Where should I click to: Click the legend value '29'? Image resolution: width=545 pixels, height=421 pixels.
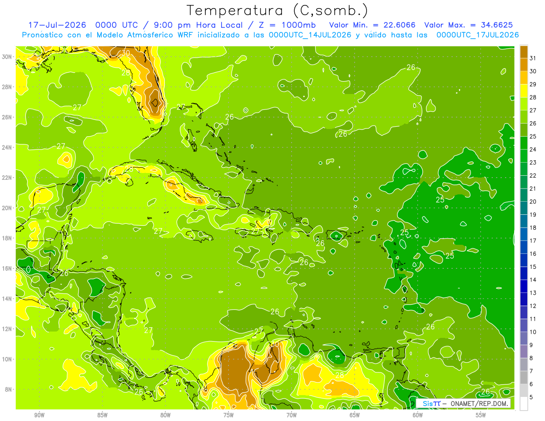(x=533, y=84)
